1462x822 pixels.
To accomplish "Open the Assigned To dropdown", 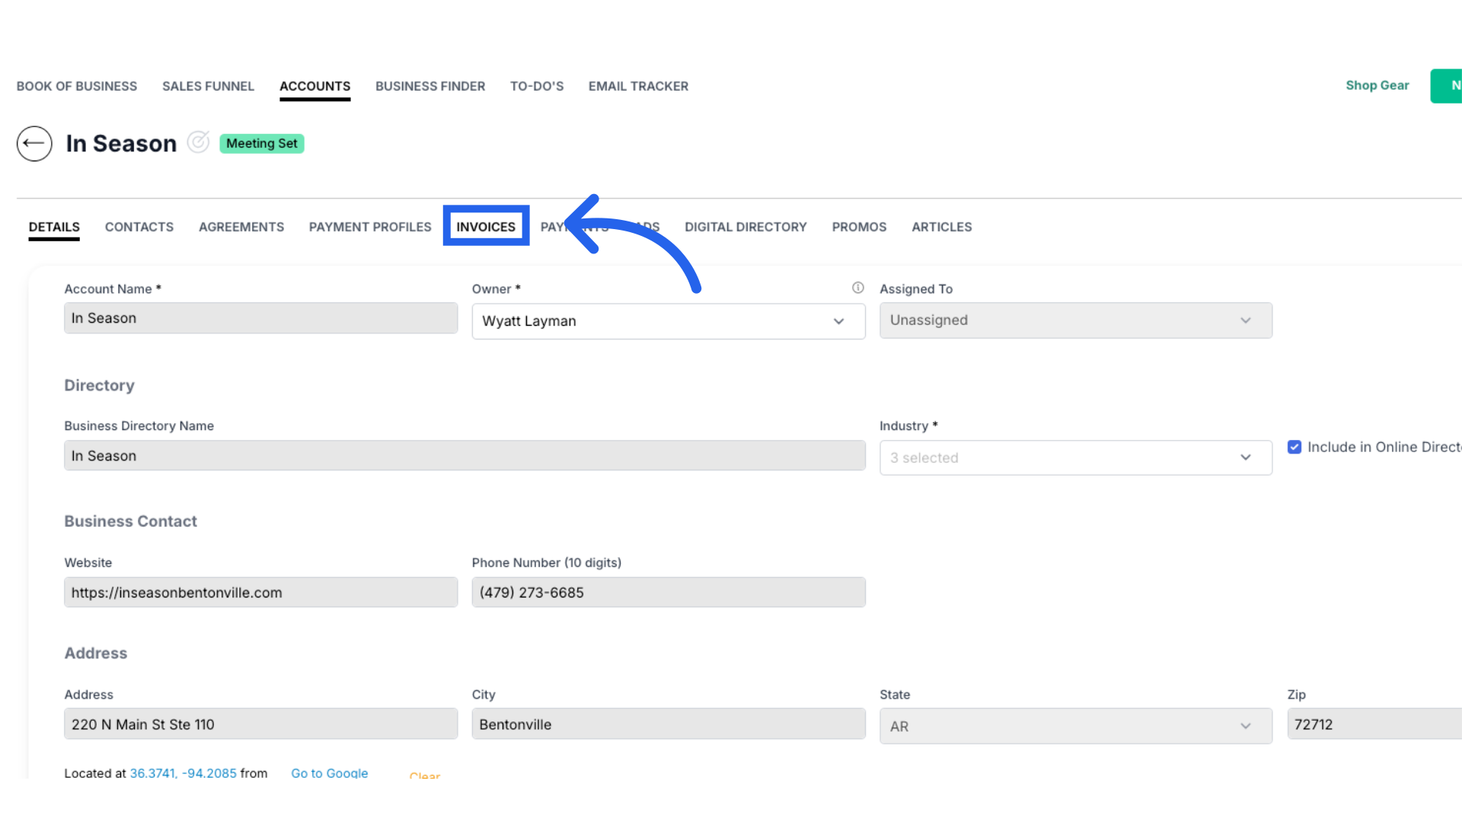I will coord(1076,320).
